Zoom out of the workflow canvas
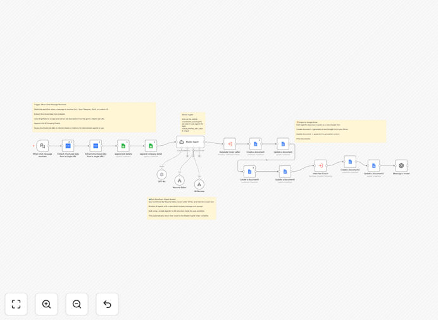 [77, 304]
